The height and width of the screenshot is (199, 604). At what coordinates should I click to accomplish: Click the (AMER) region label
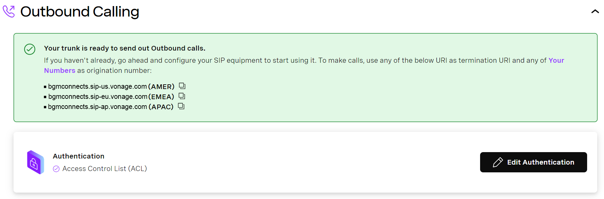(161, 87)
